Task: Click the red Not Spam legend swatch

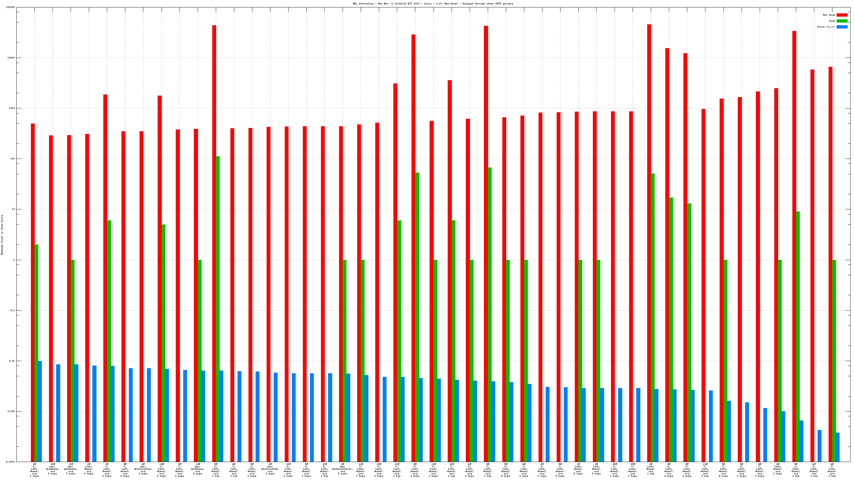Action: click(842, 15)
